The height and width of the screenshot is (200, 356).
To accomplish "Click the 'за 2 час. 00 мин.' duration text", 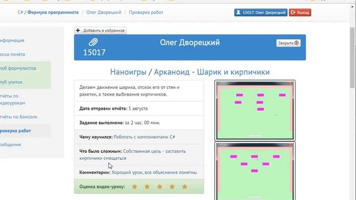I will pos(142,123).
